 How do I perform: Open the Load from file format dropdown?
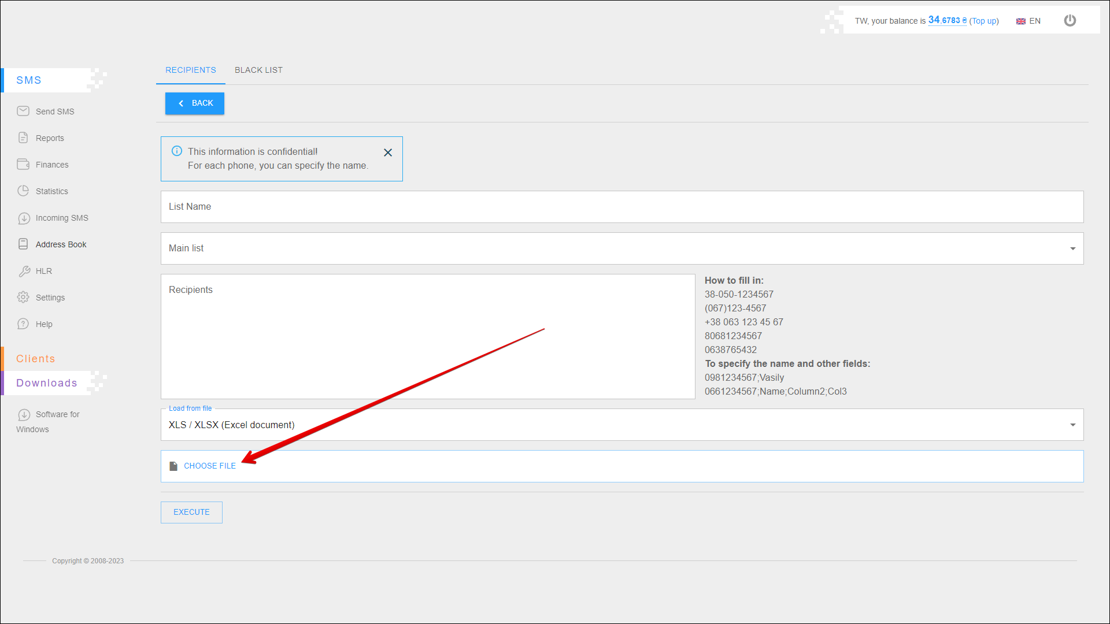click(x=1072, y=425)
